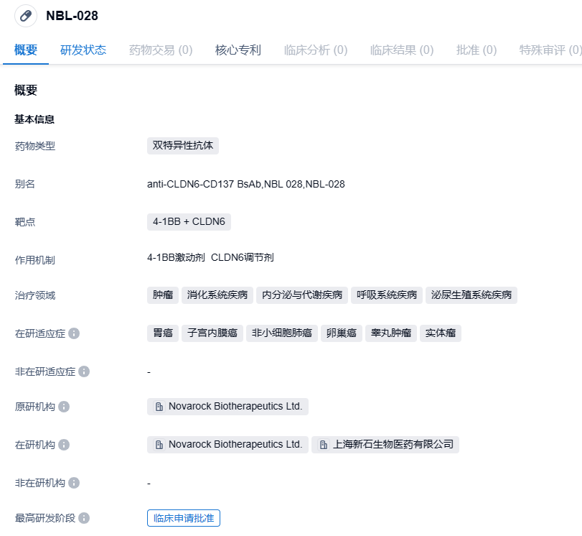Select the 概要 tab

26,50
